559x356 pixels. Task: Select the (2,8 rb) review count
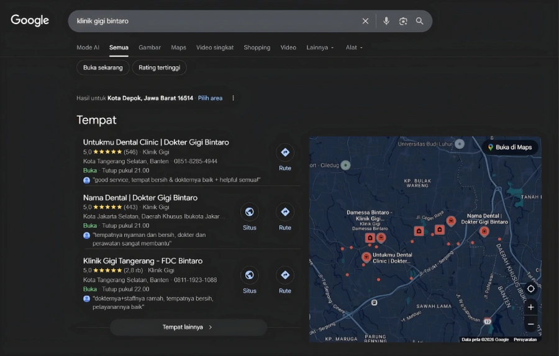click(x=134, y=270)
